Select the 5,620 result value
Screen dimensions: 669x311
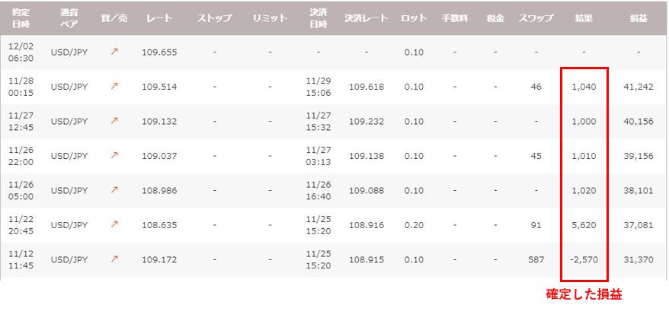(x=584, y=225)
